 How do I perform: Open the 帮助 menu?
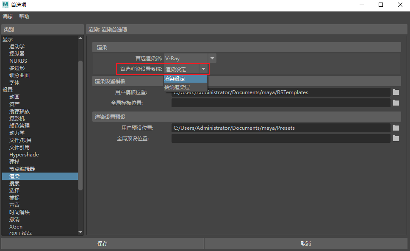(x=24, y=16)
